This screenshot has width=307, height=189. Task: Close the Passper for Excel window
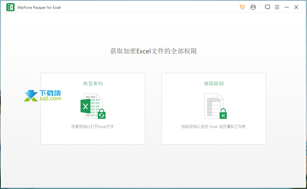(x=296, y=7)
